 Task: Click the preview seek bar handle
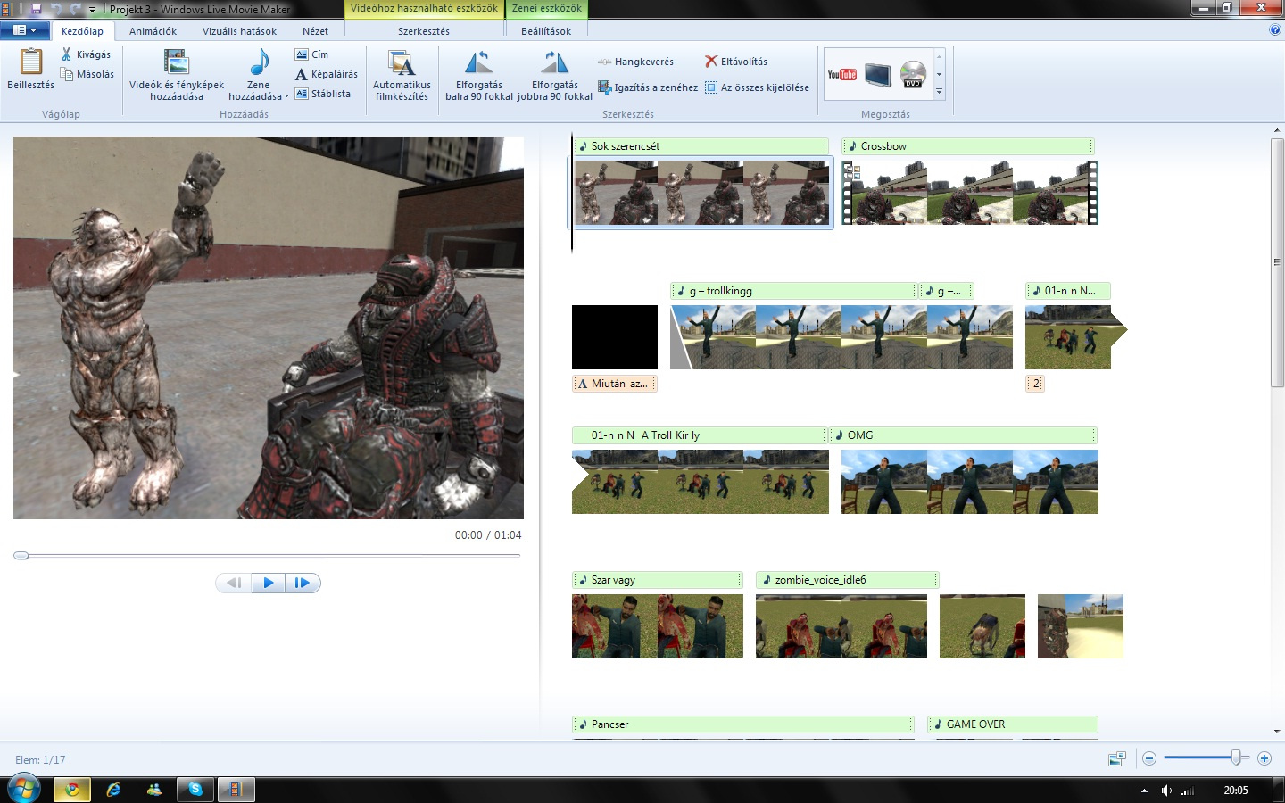pos(21,555)
